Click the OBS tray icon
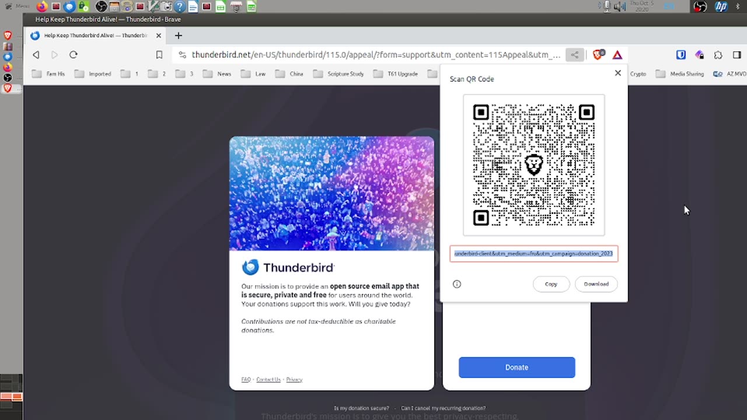This screenshot has width=747, height=420. (x=700, y=6)
